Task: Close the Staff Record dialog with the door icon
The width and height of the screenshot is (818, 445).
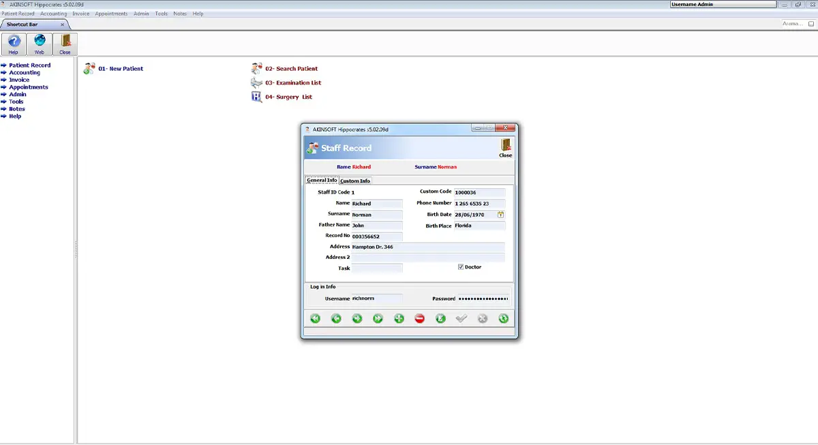Action: pyautogui.click(x=505, y=148)
